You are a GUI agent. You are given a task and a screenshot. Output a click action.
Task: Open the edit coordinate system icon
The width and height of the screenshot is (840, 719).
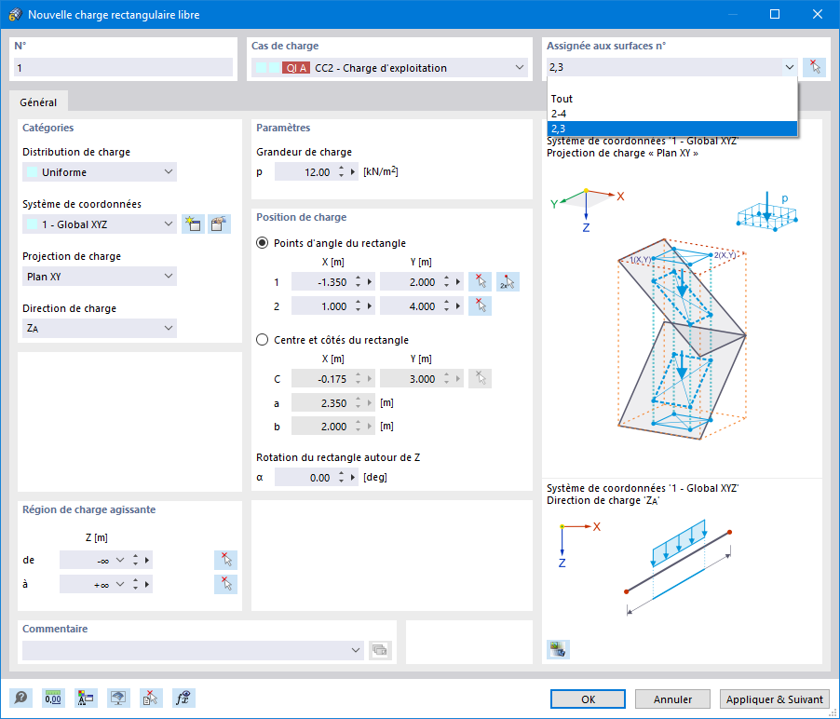[x=219, y=224]
